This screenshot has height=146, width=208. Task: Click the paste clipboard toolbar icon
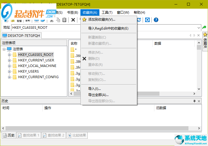[x=64, y=20]
